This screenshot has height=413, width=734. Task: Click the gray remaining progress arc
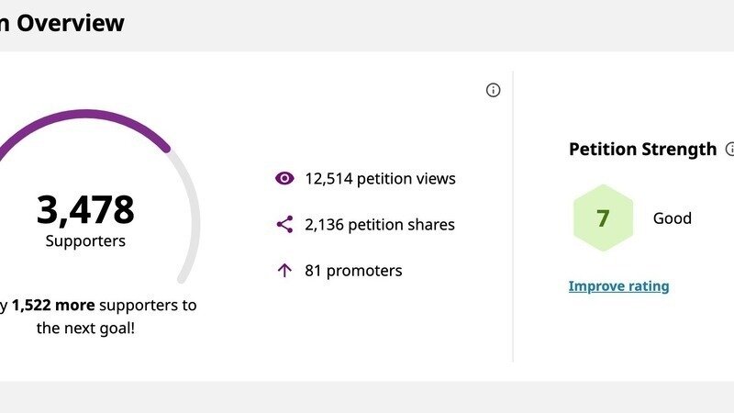tap(187, 218)
